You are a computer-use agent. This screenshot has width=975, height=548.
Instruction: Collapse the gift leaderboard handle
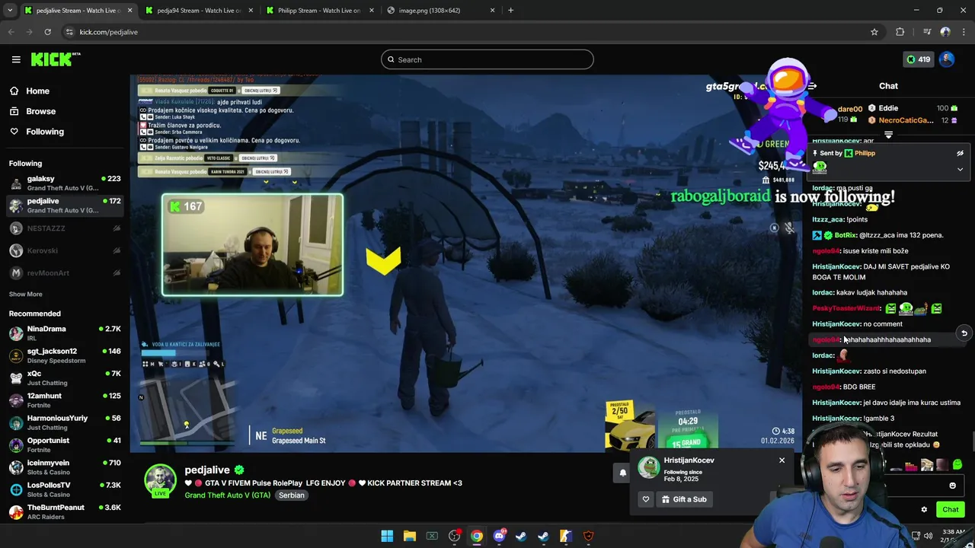888,135
